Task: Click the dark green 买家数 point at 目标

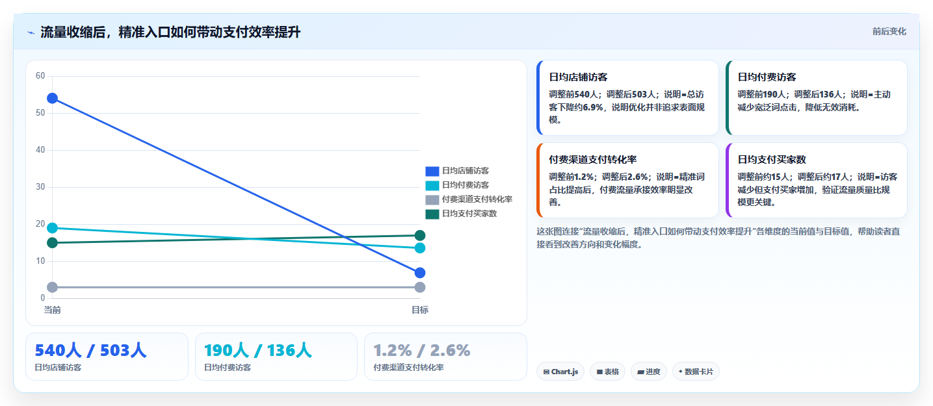Action: click(420, 235)
